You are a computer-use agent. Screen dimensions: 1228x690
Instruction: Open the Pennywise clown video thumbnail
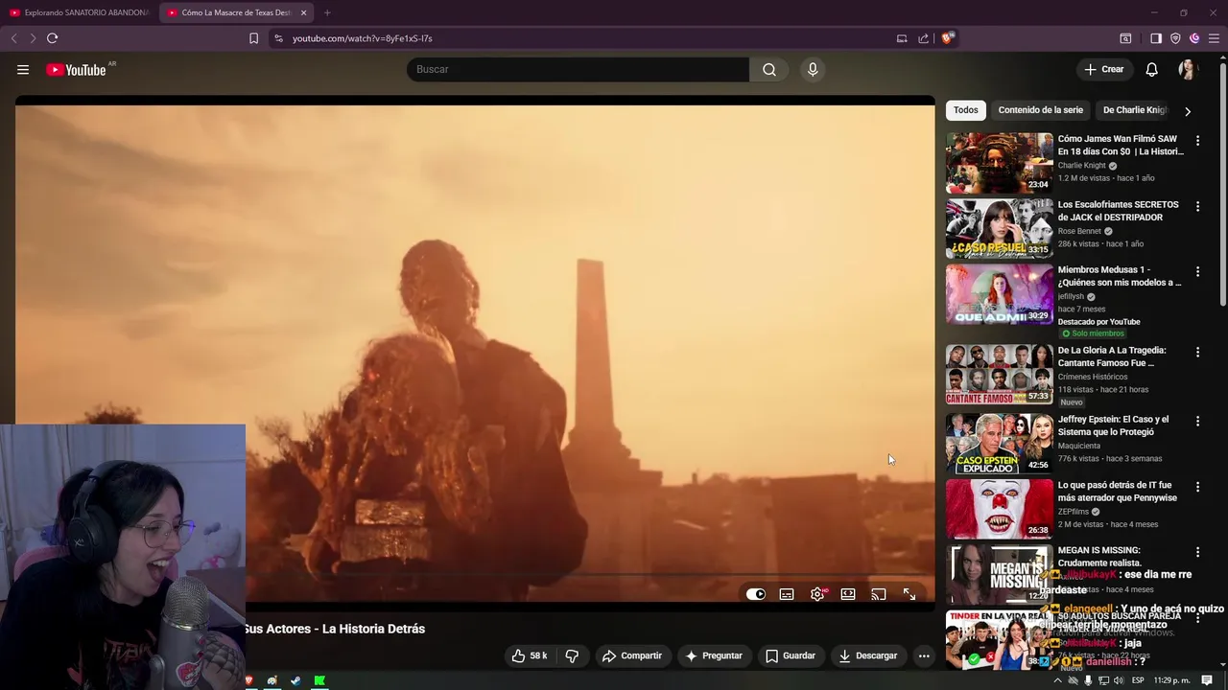(x=999, y=508)
